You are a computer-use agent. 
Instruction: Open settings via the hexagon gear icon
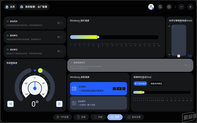(x=169, y=7)
